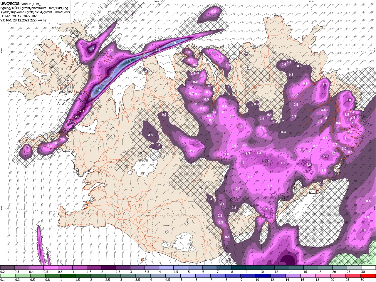Click the 20W longitude label
This screenshot has height=282, width=376.
(x=156, y=1)
